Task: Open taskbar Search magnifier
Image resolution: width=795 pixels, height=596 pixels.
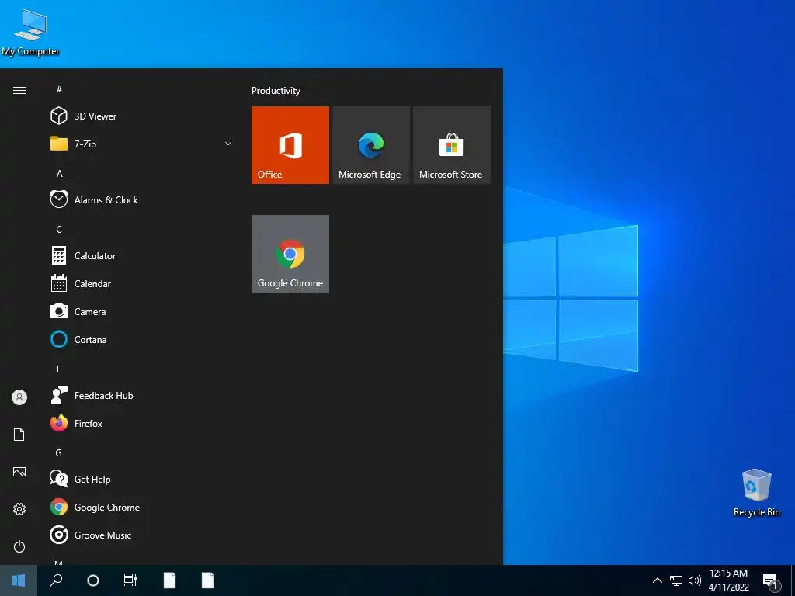Action: (56, 580)
